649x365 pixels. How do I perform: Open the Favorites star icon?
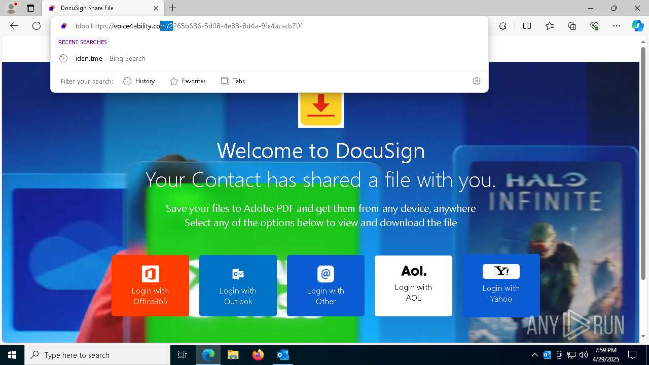pyautogui.click(x=550, y=26)
